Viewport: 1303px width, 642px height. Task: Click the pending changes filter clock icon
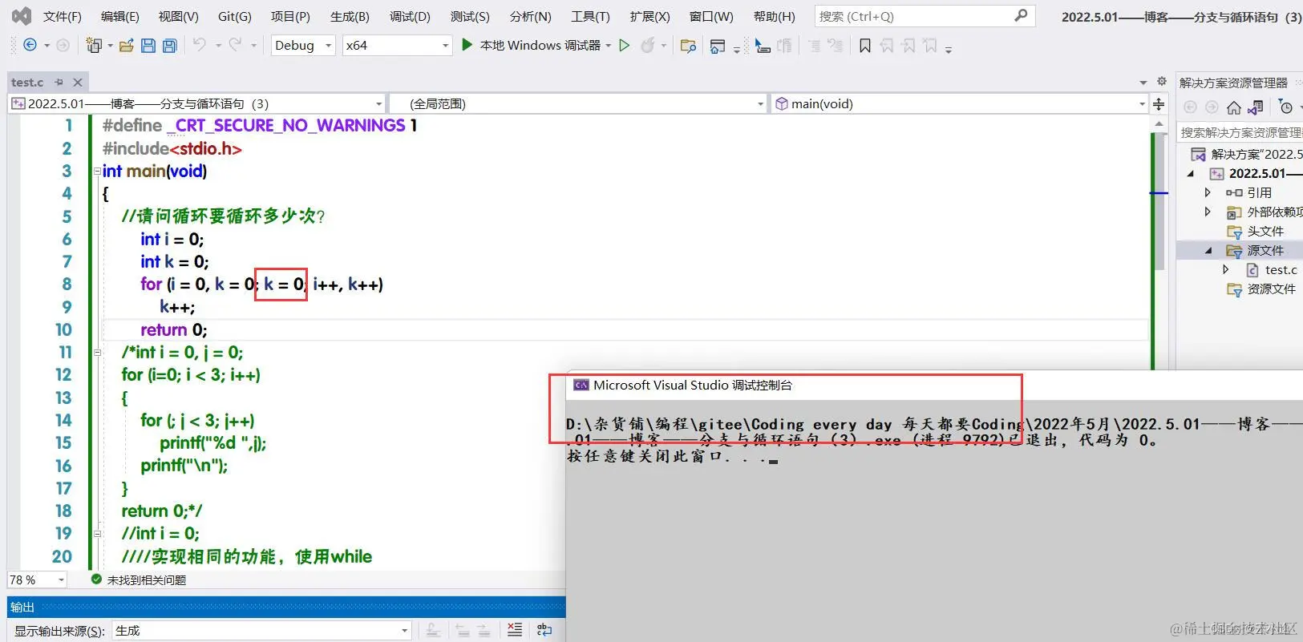(x=1285, y=107)
